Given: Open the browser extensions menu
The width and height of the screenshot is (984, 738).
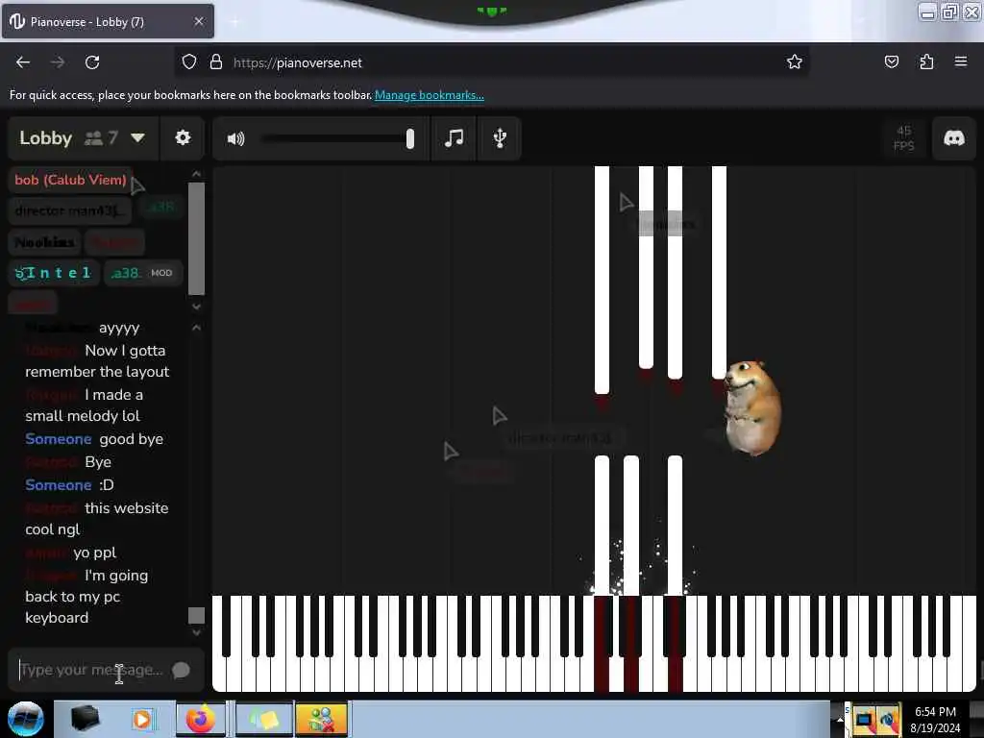Looking at the screenshot, I should point(926,61).
